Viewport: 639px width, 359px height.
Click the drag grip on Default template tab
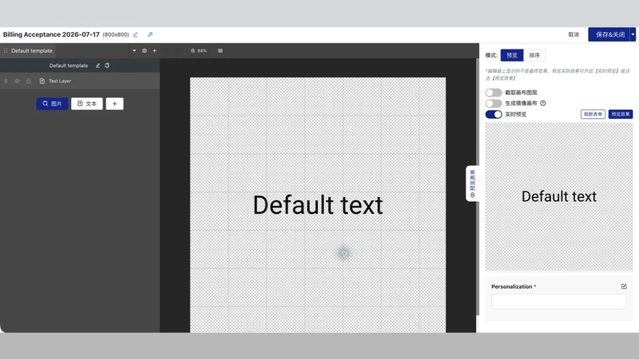point(6,51)
